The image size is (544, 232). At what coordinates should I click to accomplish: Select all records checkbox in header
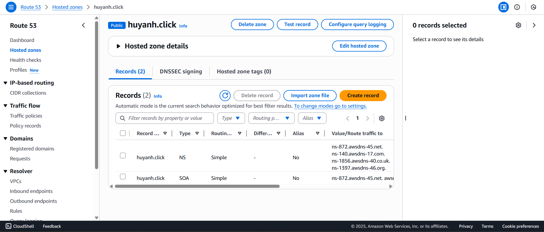coord(123,133)
